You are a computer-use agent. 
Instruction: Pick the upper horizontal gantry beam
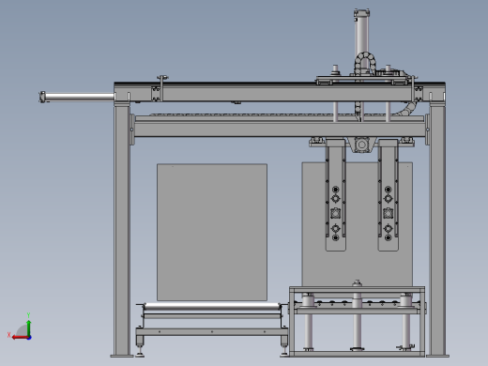[x=280, y=92]
